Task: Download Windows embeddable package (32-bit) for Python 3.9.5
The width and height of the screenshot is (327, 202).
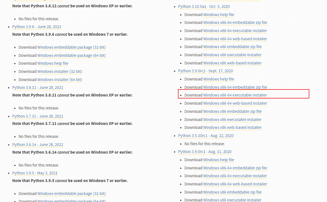Action: click(x=72, y=194)
